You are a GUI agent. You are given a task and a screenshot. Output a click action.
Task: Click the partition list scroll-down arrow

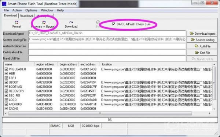[x=214, y=109]
